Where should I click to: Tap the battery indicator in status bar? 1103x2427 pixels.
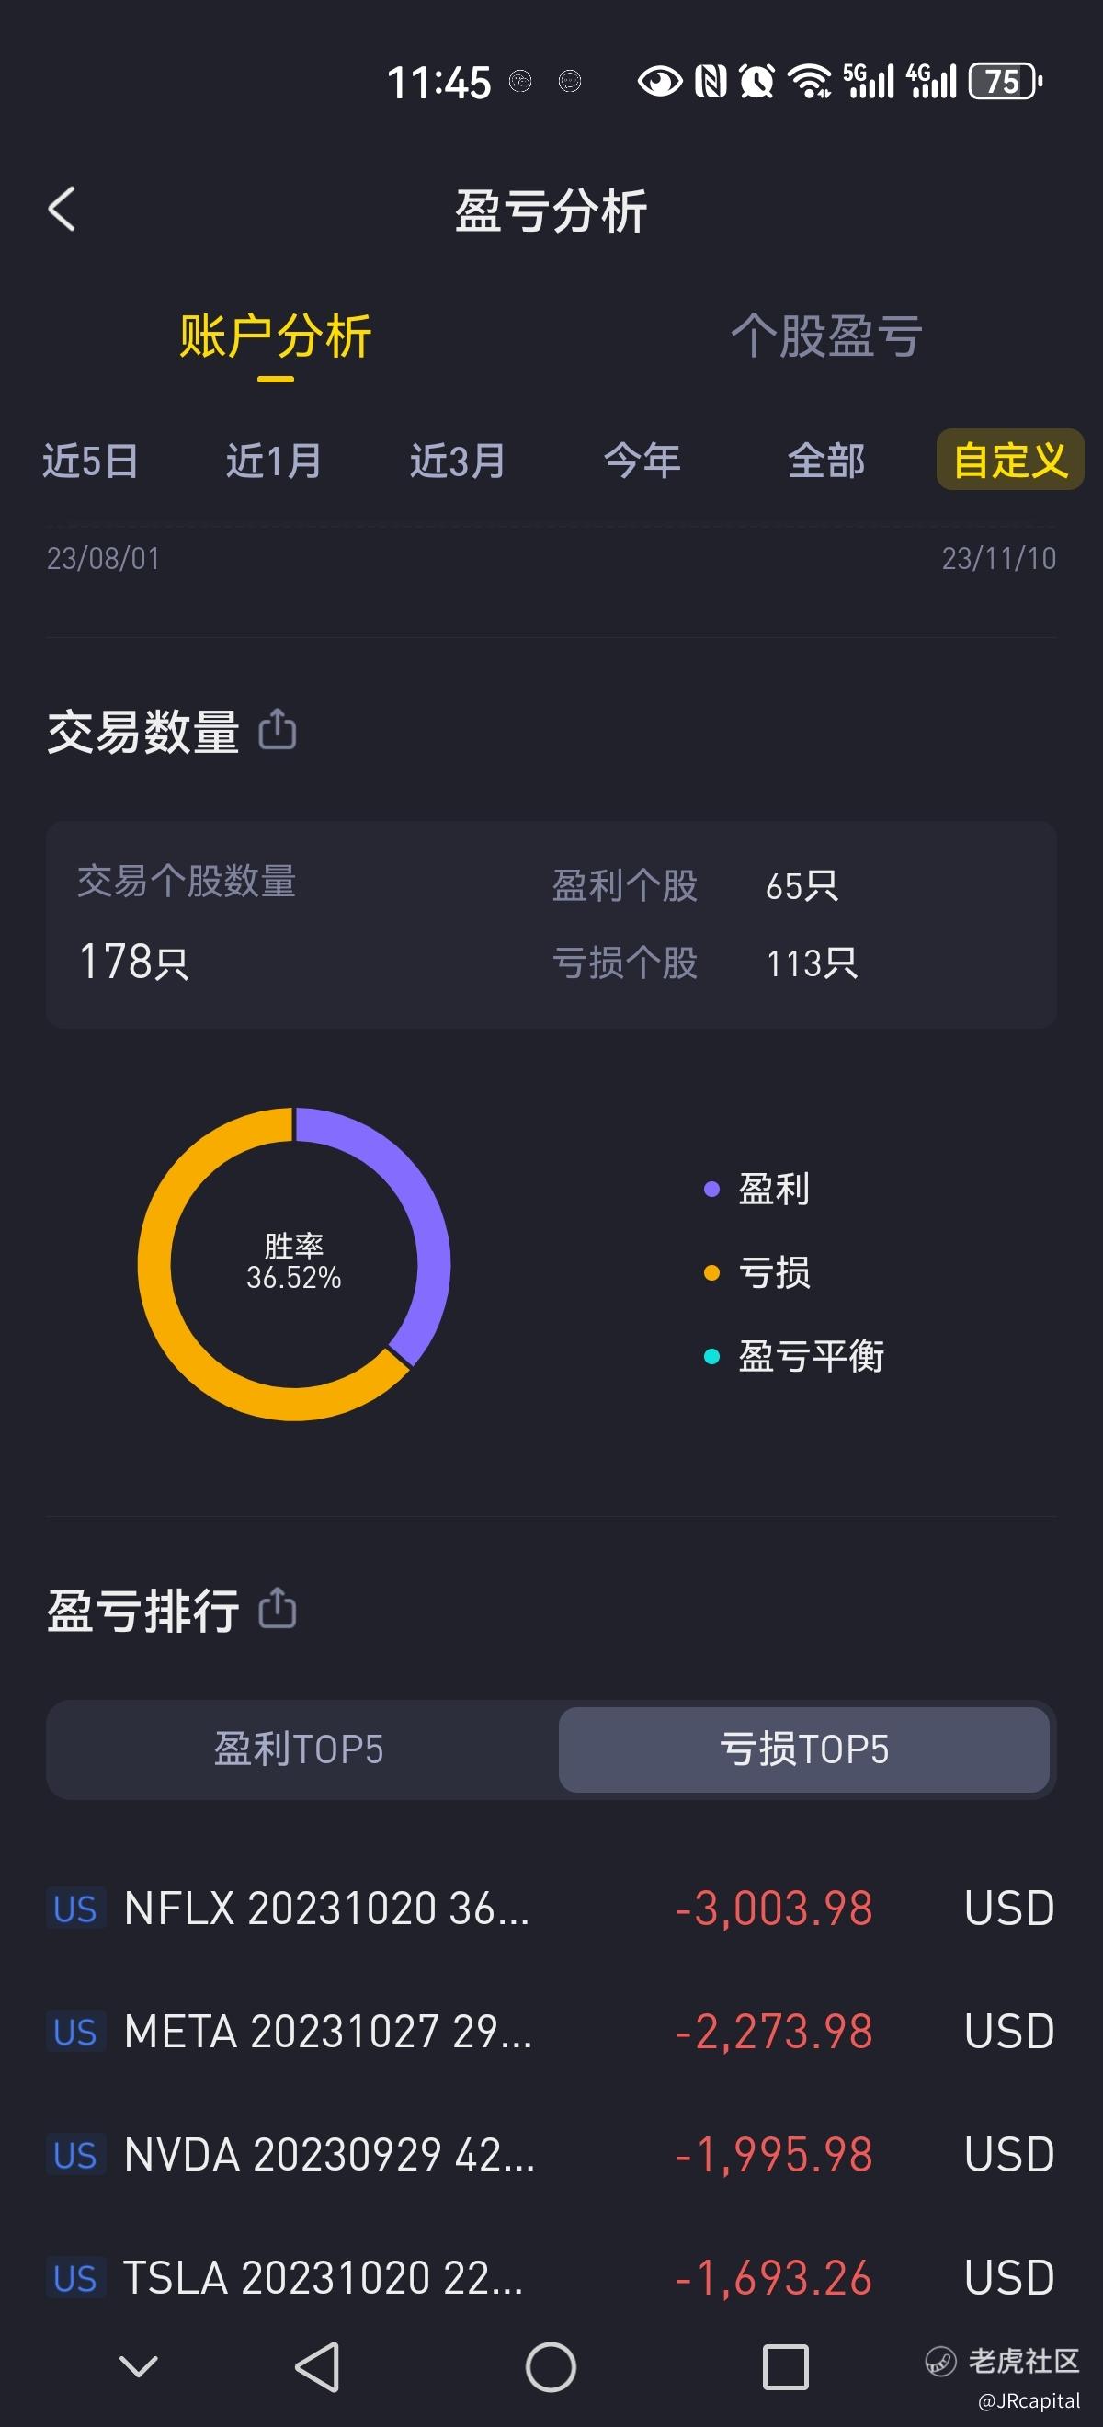click(x=1005, y=81)
